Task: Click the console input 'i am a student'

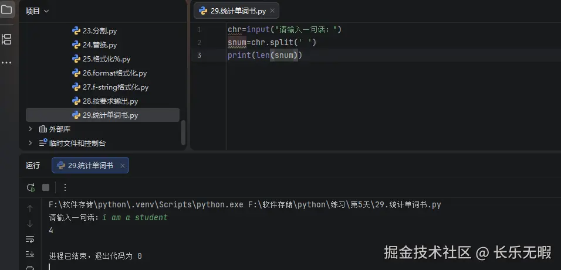Action: coord(134,217)
